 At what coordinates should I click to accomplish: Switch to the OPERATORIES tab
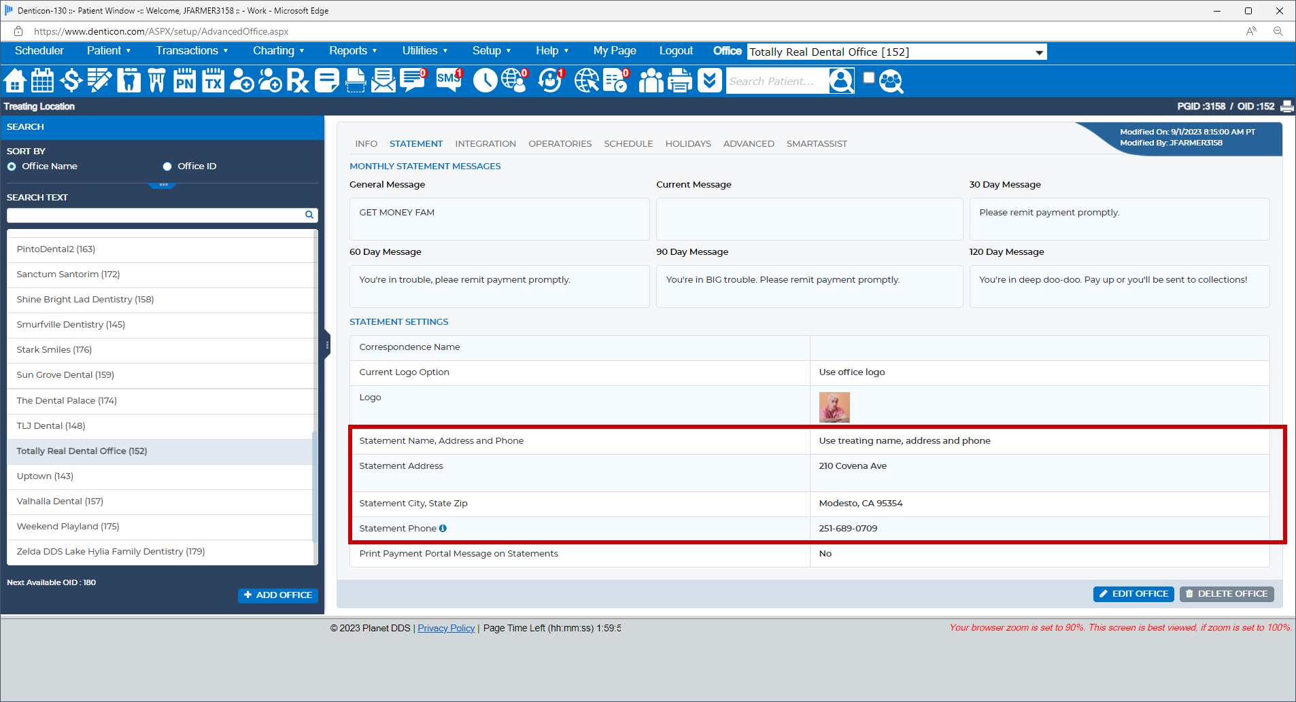point(560,144)
